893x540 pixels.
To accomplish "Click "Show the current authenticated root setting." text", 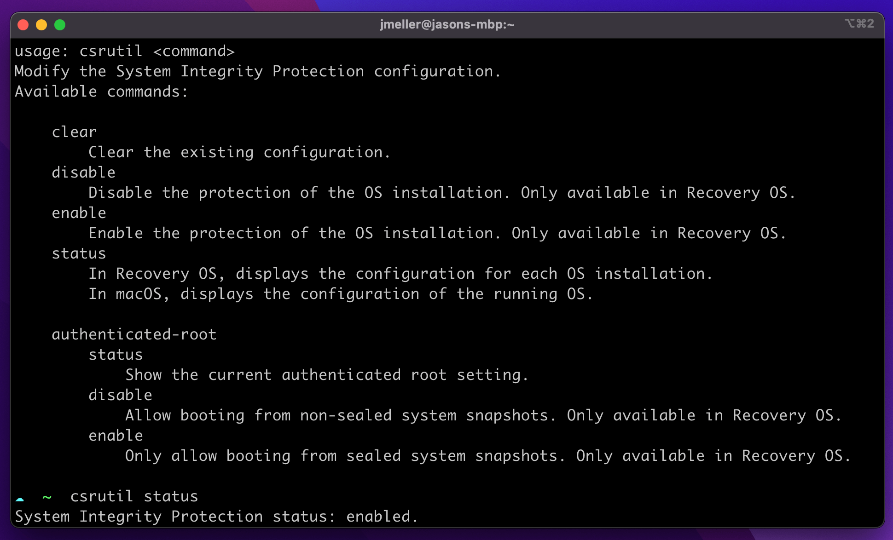I will click(327, 375).
